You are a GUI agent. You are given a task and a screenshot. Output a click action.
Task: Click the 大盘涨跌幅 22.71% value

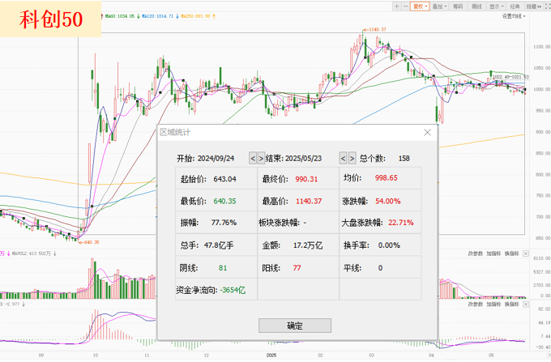400,223
